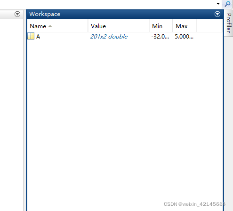The image size is (233, 211).
Task: Click the matrix icon of variable A
Action: click(x=31, y=36)
